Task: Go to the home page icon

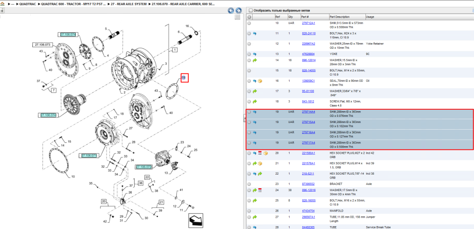Action: [3, 4]
